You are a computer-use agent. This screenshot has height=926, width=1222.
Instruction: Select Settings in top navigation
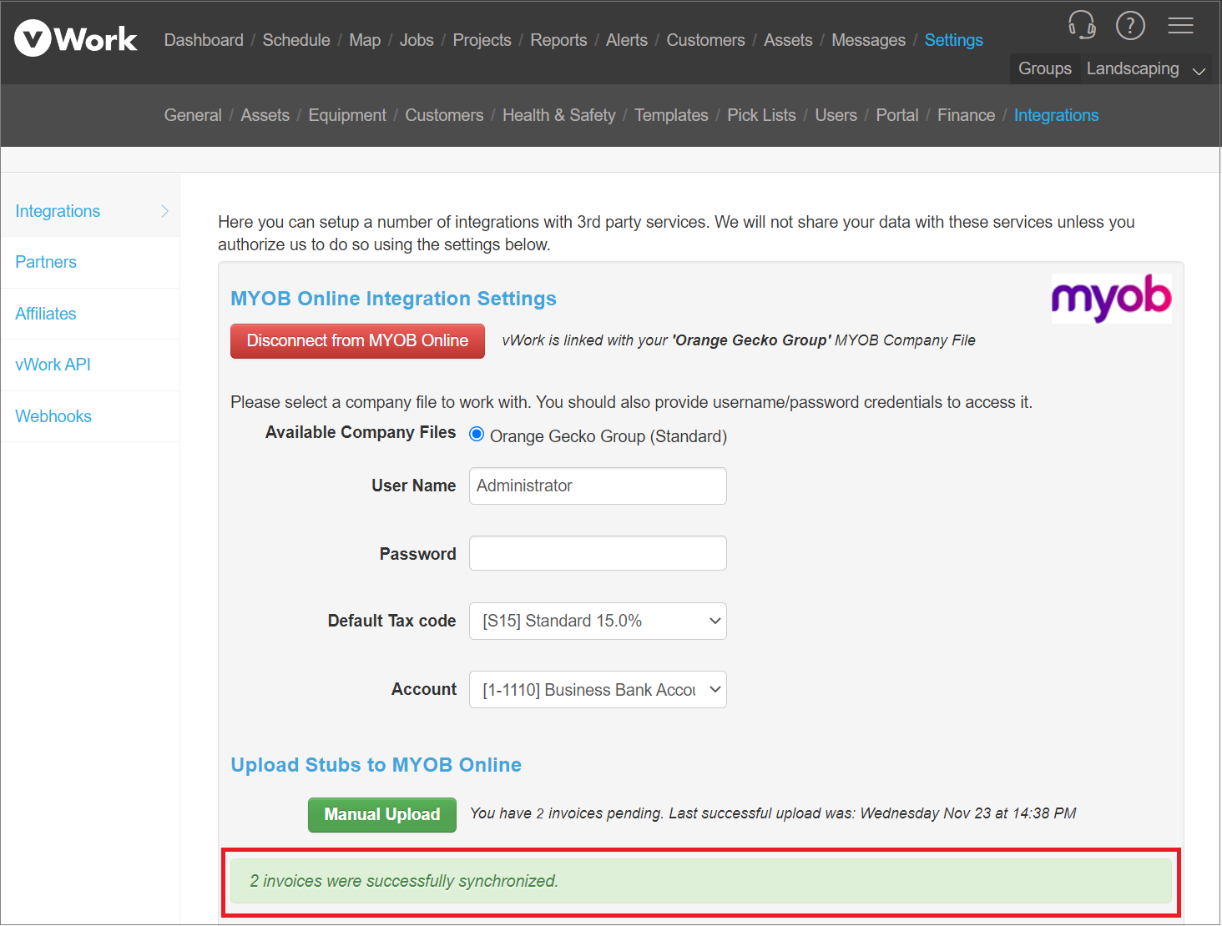[x=954, y=40]
